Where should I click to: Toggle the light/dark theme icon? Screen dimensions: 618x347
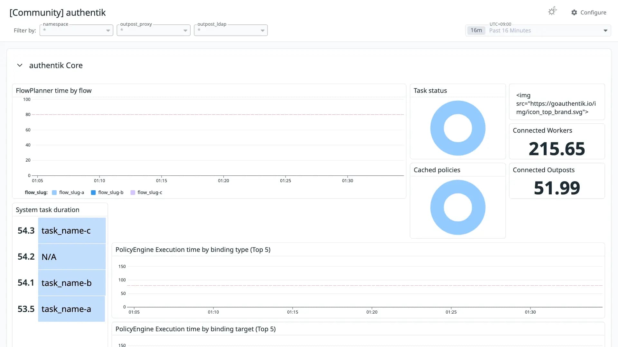pyautogui.click(x=552, y=12)
